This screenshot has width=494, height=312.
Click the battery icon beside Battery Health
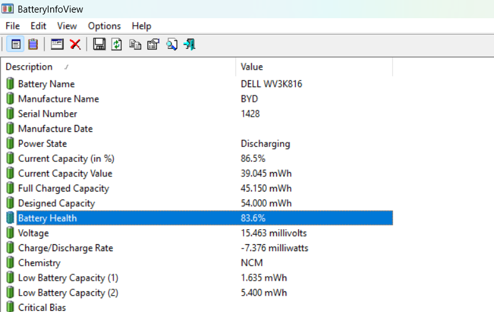tap(10, 218)
